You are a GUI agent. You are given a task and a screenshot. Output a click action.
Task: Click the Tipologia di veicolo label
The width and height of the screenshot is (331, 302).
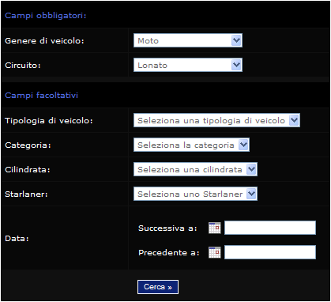click(49, 121)
